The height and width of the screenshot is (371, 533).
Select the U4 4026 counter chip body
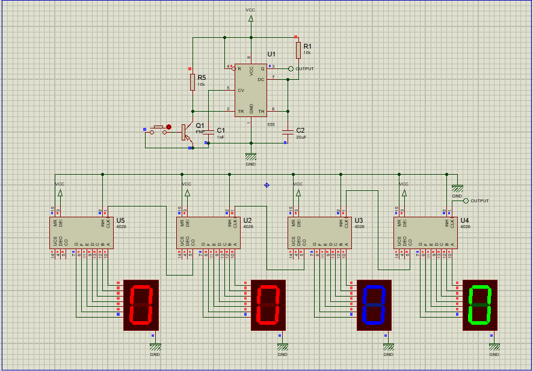425,233
